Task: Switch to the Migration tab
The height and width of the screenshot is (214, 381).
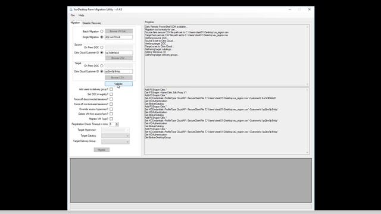Action: [75, 23]
